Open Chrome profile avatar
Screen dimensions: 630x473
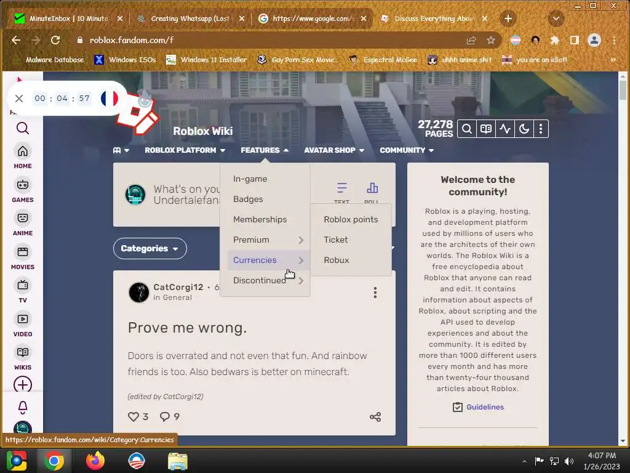pyautogui.click(x=594, y=40)
